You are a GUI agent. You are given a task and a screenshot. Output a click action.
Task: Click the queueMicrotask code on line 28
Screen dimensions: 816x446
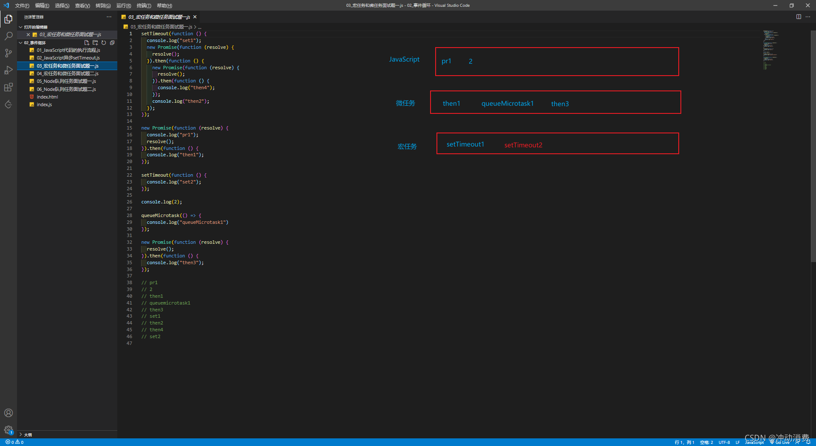coord(171,215)
